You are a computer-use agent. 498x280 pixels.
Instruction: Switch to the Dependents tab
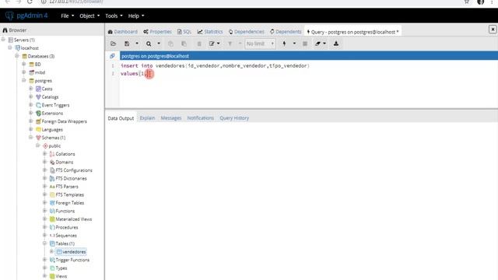point(286,31)
